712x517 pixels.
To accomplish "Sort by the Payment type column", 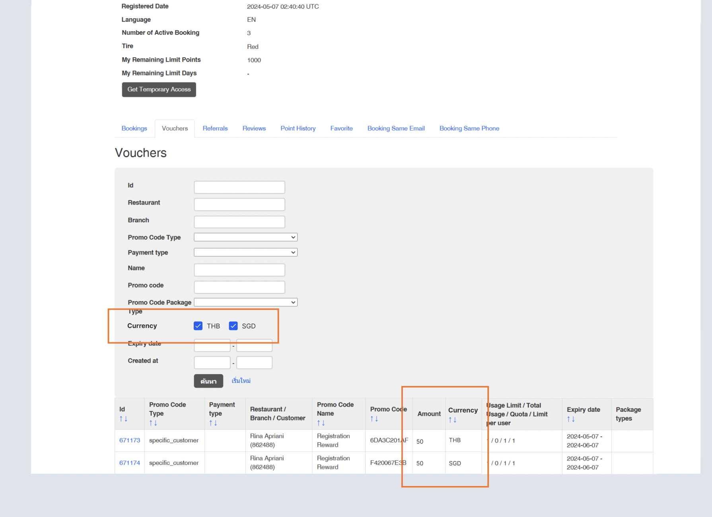I will pyautogui.click(x=213, y=423).
